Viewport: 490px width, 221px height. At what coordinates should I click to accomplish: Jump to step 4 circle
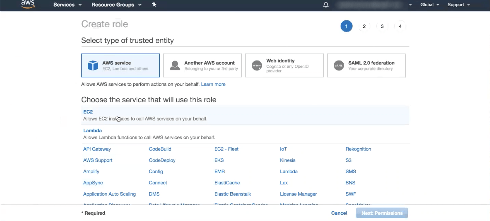pos(400,26)
